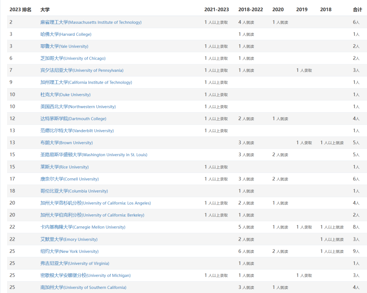Select Caltech's '1 人以上录取' cell
The height and width of the screenshot is (293, 367).
[216, 82]
